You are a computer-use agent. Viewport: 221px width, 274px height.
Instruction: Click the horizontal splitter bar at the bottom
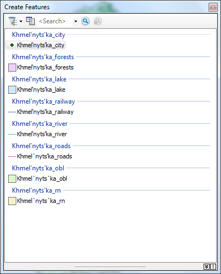click(110, 266)
